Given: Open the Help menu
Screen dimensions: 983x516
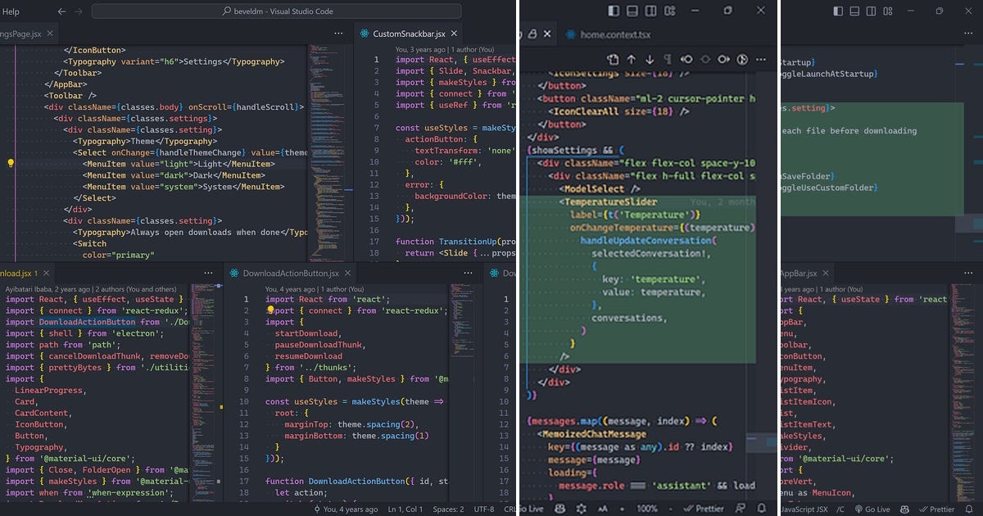Looking at the screenshot, I should pos(9,11).
